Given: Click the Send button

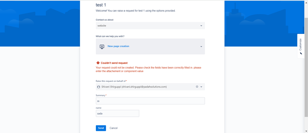Looking at the screenshot, I should click(101, 128).
